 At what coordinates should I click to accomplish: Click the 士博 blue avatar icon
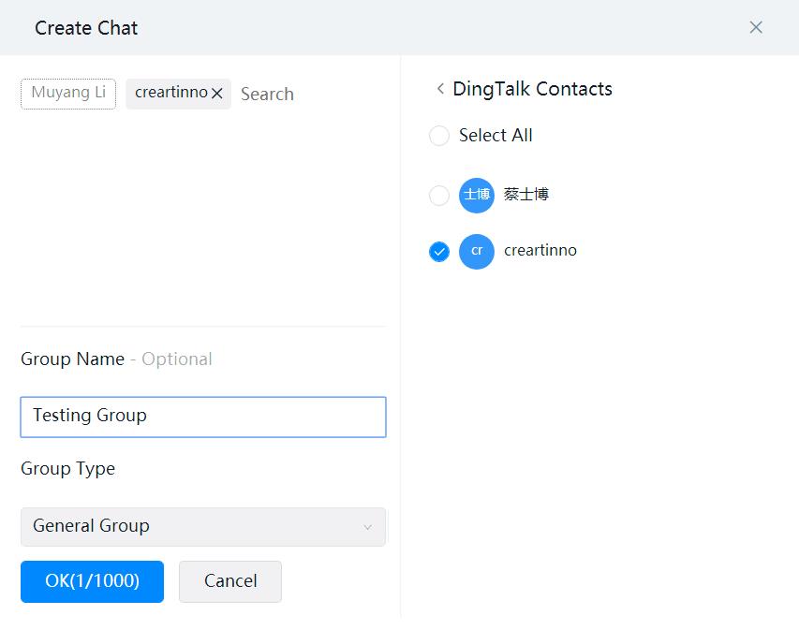click(x=476, y=195)
